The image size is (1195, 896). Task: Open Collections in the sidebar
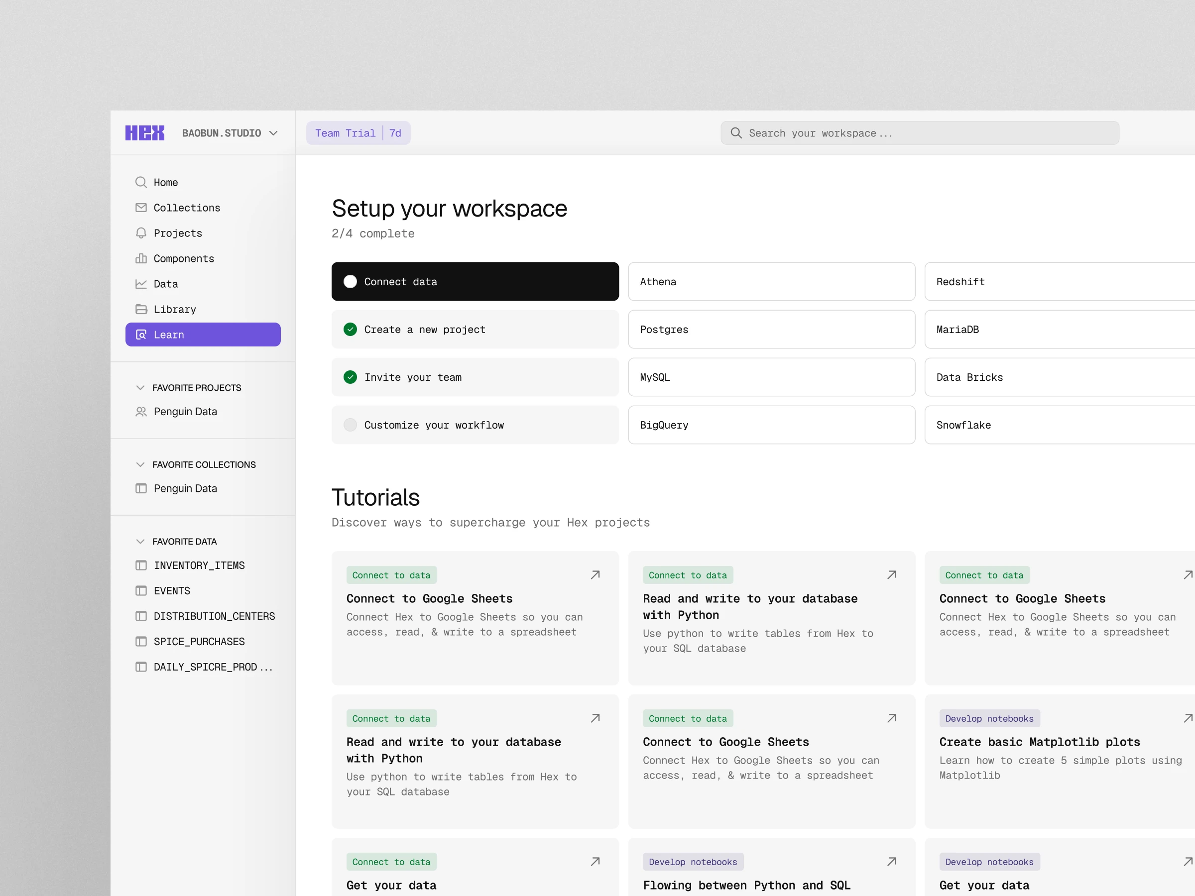point(203,208)
